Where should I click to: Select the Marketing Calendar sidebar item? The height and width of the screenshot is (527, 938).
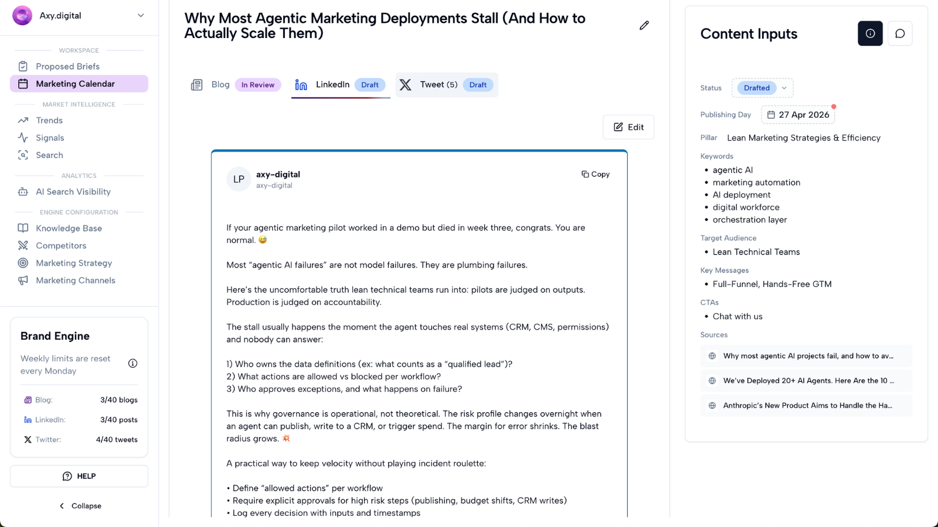[x=79, y=84]
